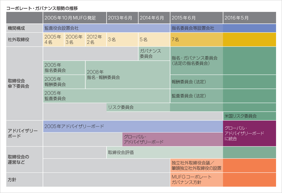Click the 2005年 監査委員会 cell

coord(107,96)
